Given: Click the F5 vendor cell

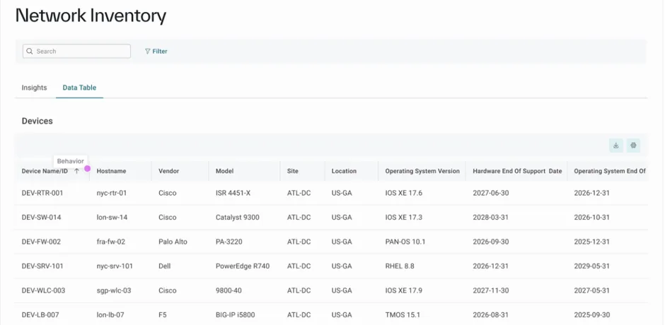Looking at the screenshot, I should (x=162, y=315).
